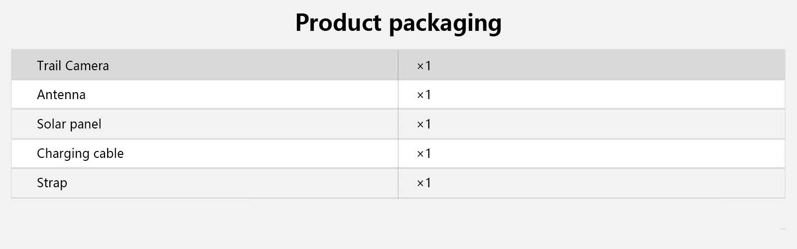Select the Strap item label
The image size is (797, 249).
pos(52,183)
